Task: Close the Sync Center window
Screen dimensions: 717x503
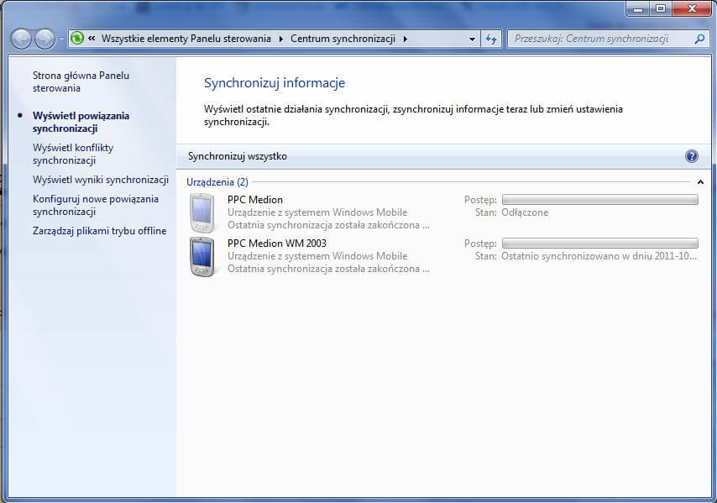Action: coord(693,8)
